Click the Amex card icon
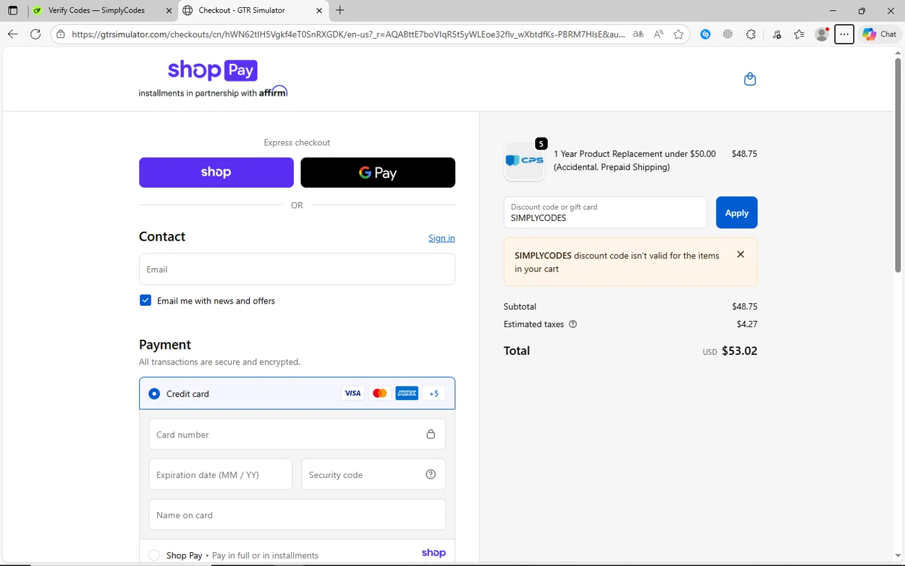 (407, 393)
